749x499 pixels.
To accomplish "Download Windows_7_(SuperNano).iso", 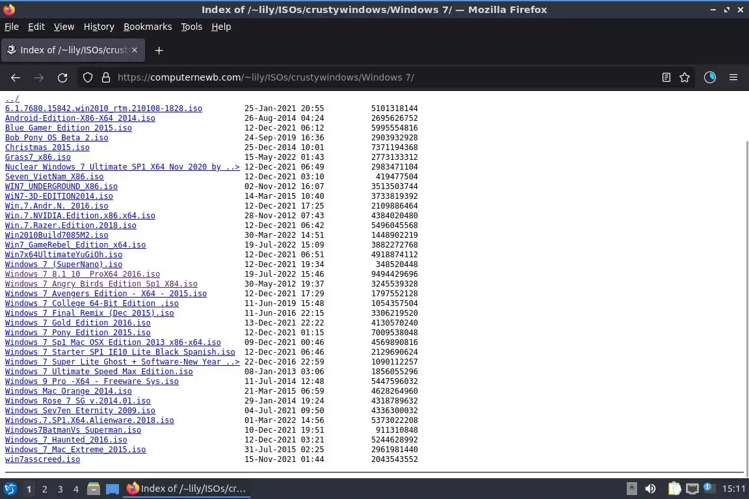I will coord(64,264).
